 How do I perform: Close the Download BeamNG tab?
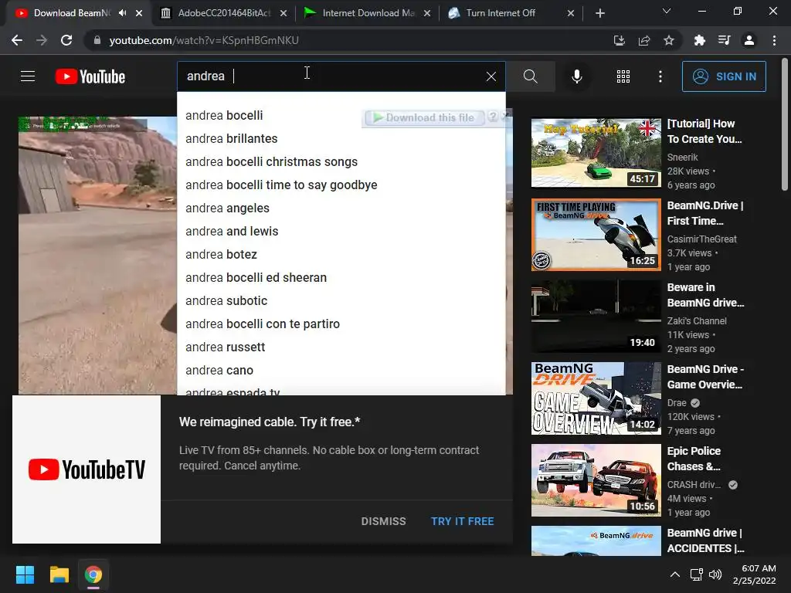click(x=139, y=13)
